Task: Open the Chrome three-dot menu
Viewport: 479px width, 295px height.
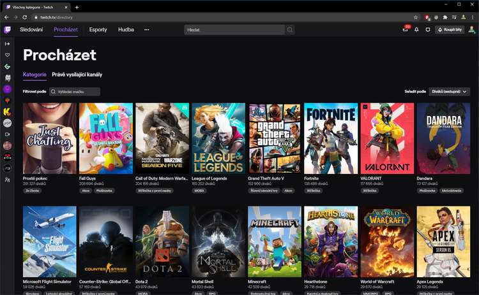Action: click(x=473, y=17)
